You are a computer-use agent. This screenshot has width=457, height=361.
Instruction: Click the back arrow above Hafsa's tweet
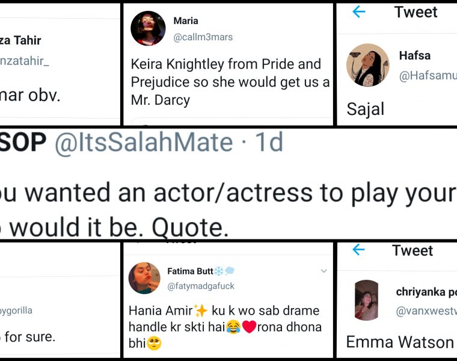[359, 12]
